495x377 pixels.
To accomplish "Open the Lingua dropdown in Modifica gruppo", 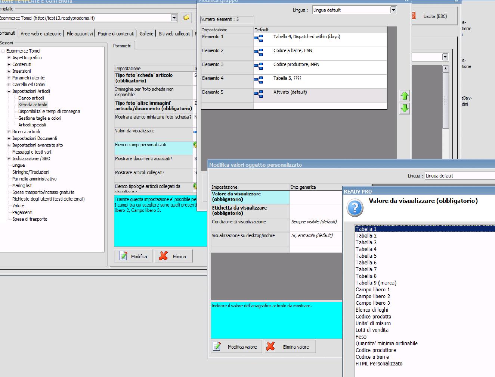I will coord(393,10).
